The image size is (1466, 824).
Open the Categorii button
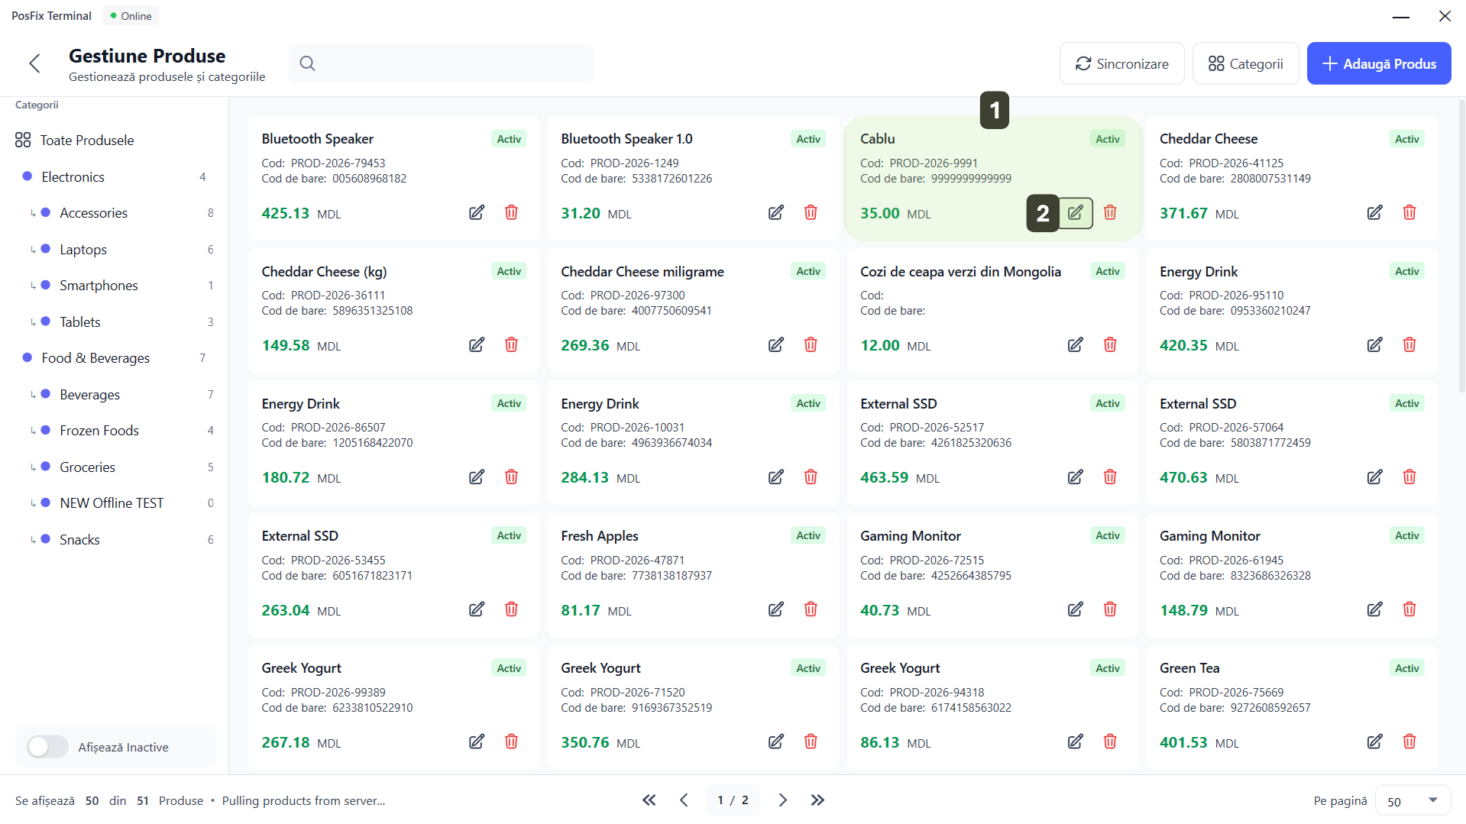pos(1245,63)
